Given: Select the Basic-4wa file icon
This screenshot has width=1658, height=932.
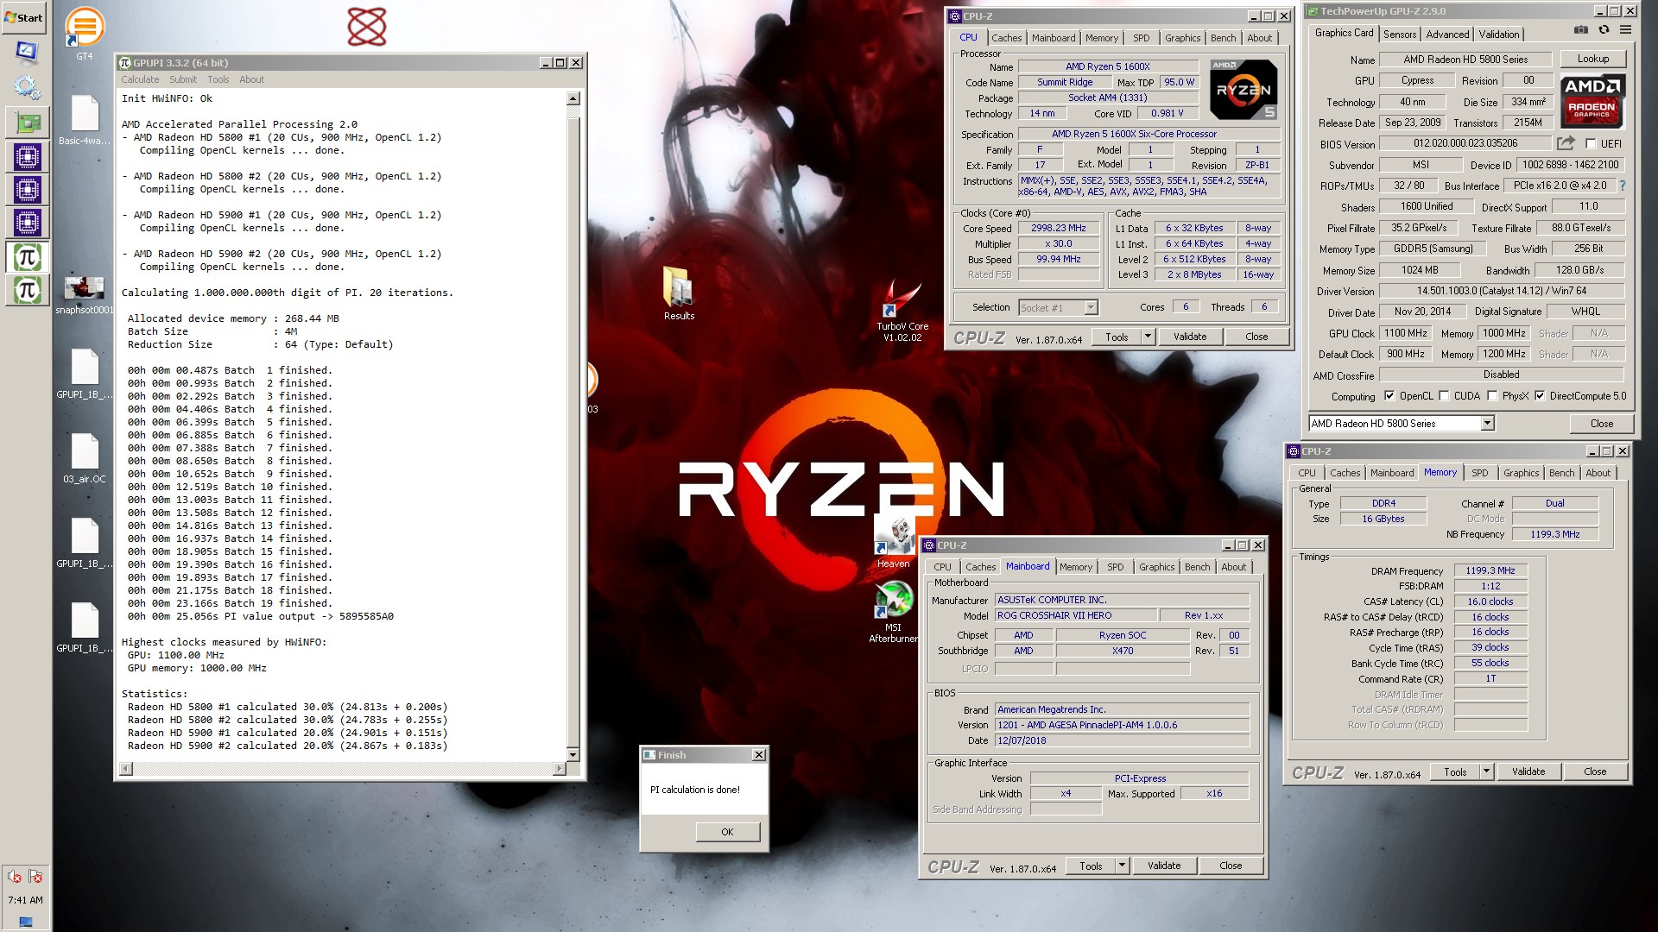Looking at the screenshot, I should [84, 120].
